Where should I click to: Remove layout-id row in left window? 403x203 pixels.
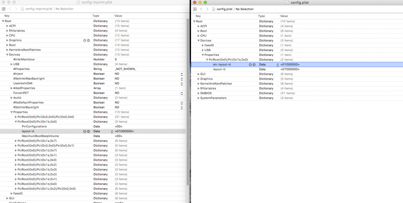(x=88, y=131)
